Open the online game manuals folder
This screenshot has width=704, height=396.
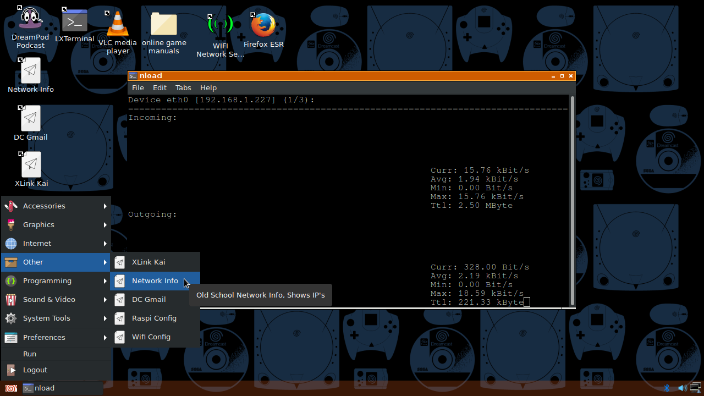click(164, 32)
